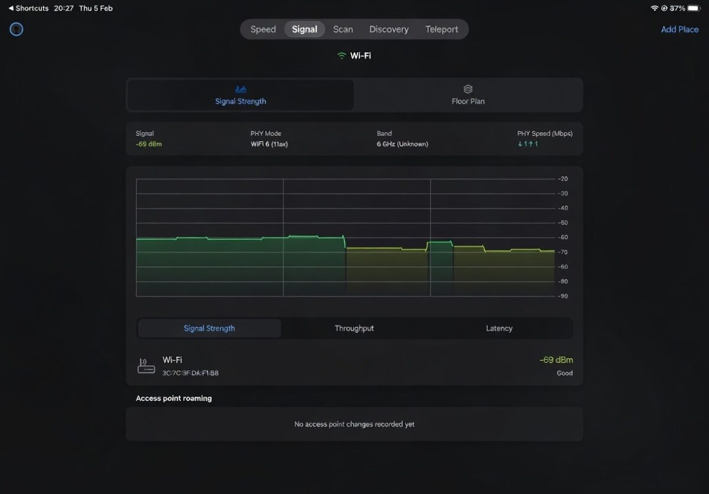This screenshot has height=494, width=709.
Task: Select the Signal tab
Action: click(304, 30)
